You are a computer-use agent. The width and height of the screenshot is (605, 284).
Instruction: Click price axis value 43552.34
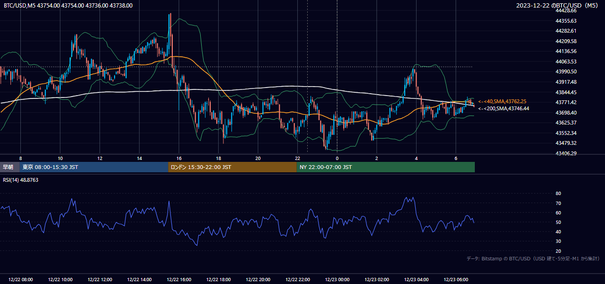566,133
